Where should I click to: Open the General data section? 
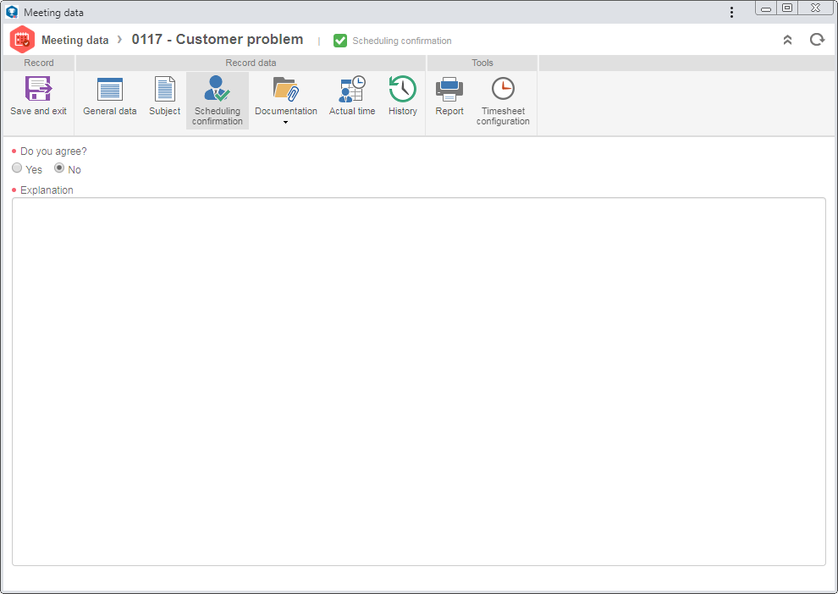pos(109,96)
